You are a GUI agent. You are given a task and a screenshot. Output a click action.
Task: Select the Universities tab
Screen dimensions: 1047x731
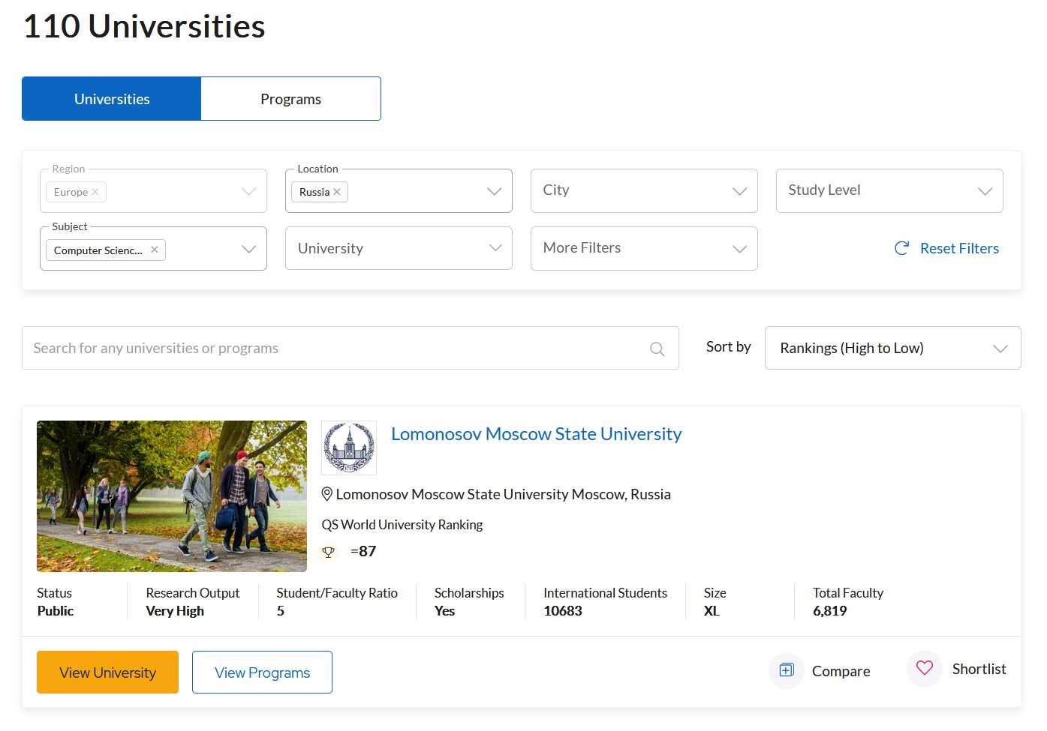(x=112, y=99)
